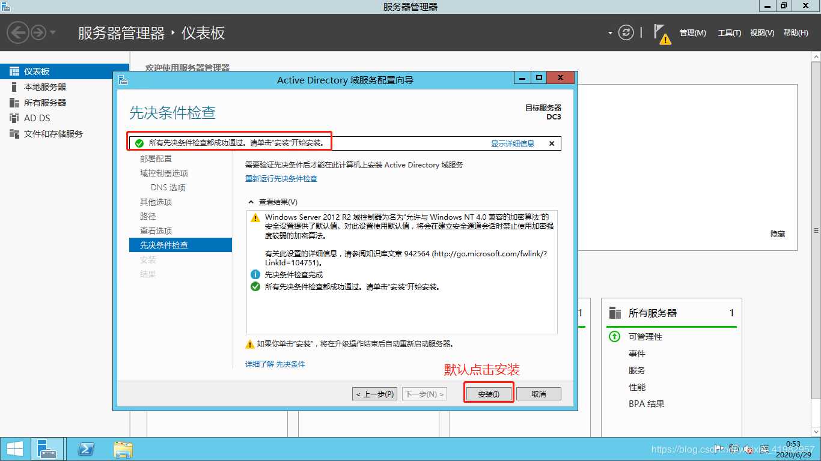Click 事件 in 所有服务器 tile
Viewport: 821px width, 461px height.
pyautogui.click(x=637, y=354)
